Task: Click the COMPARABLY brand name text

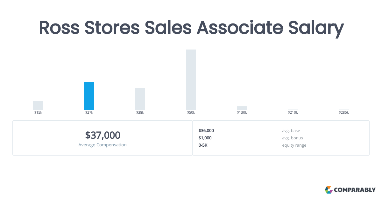Action: (355, 190)
